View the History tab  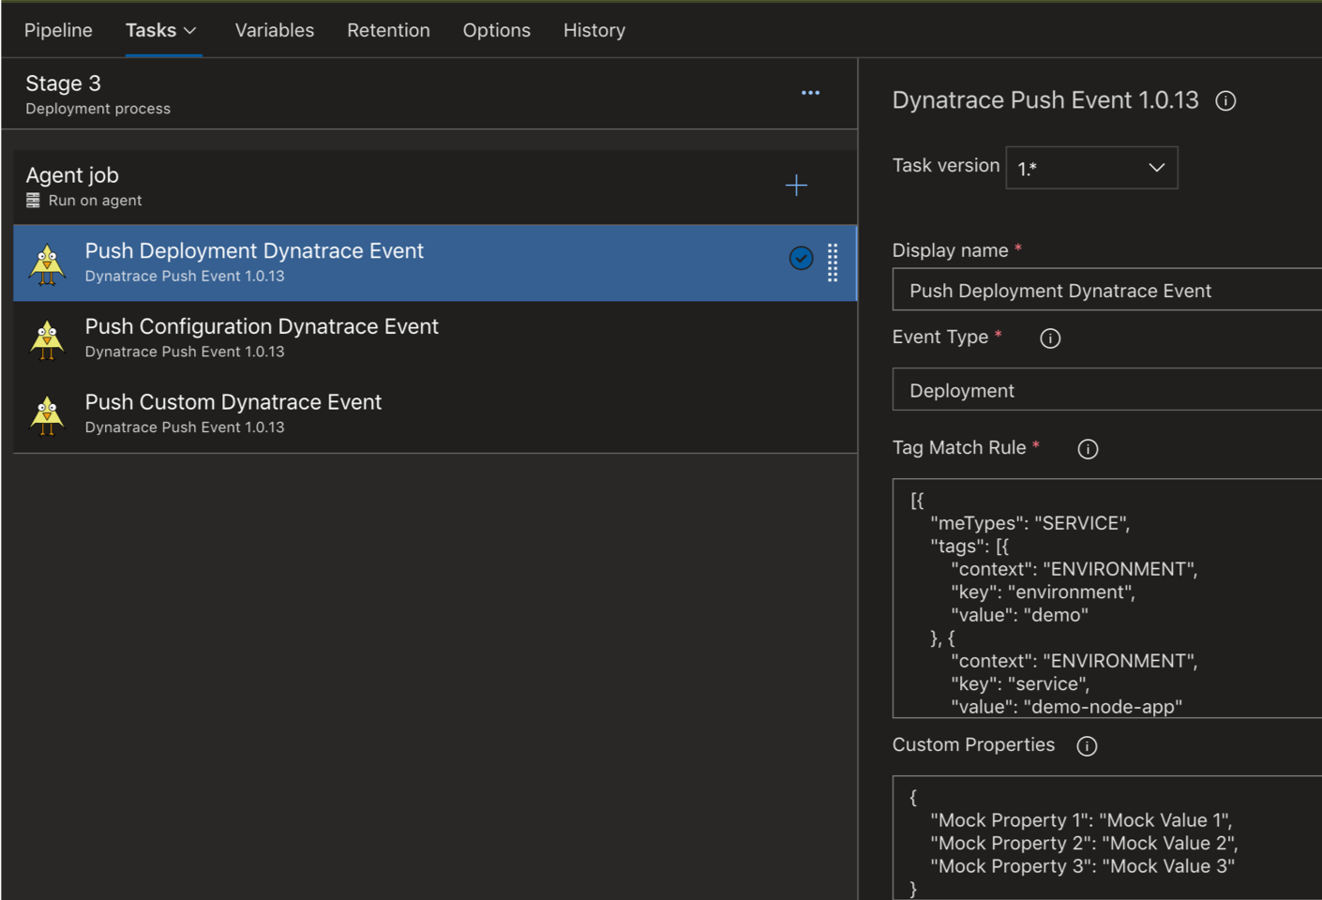[594, 30]
